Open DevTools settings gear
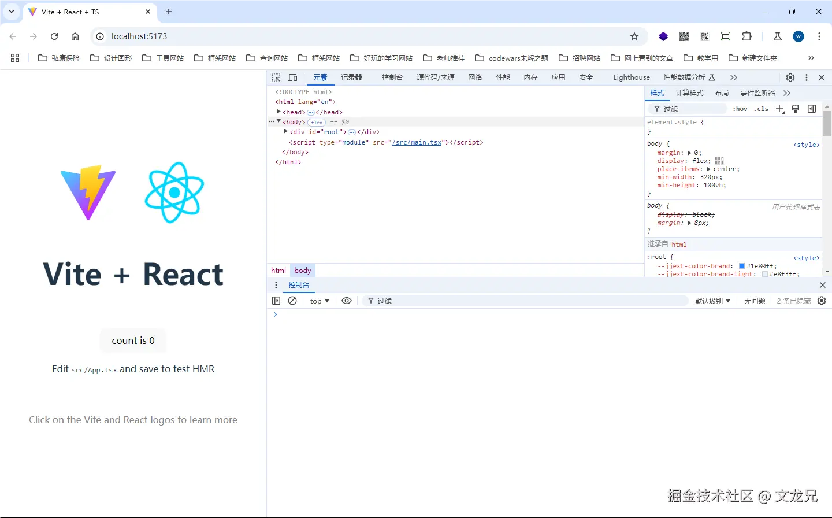832x518 pixels. (x=790, y=77)
